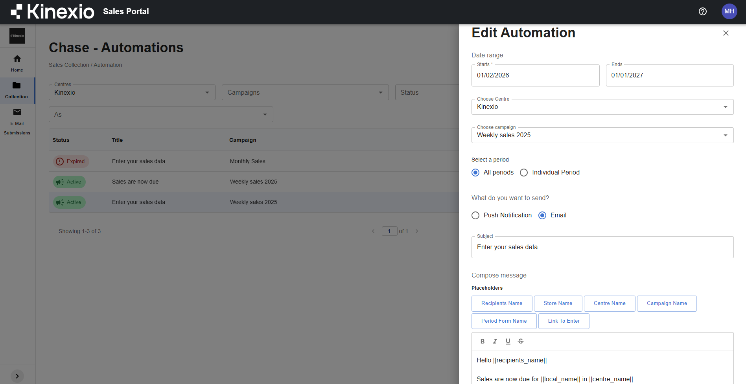The image size is (746, 384).
Task: Select the Individual Period radio option
Action: click(x=524, y=173)
